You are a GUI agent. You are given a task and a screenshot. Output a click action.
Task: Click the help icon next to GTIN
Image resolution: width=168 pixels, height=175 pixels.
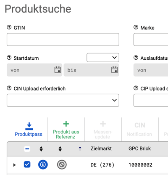point(9,27)
